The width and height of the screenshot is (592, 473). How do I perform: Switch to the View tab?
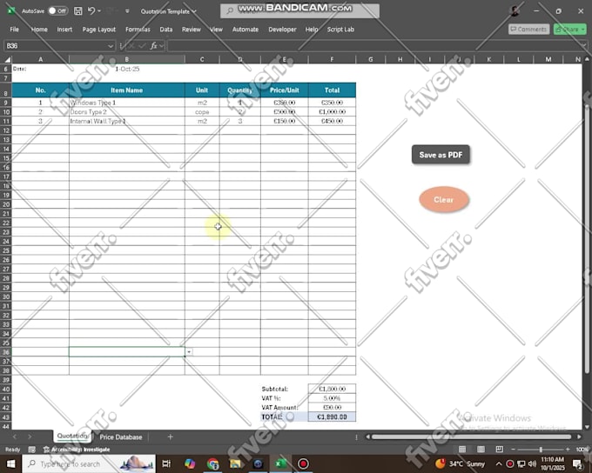pos(216,30)
